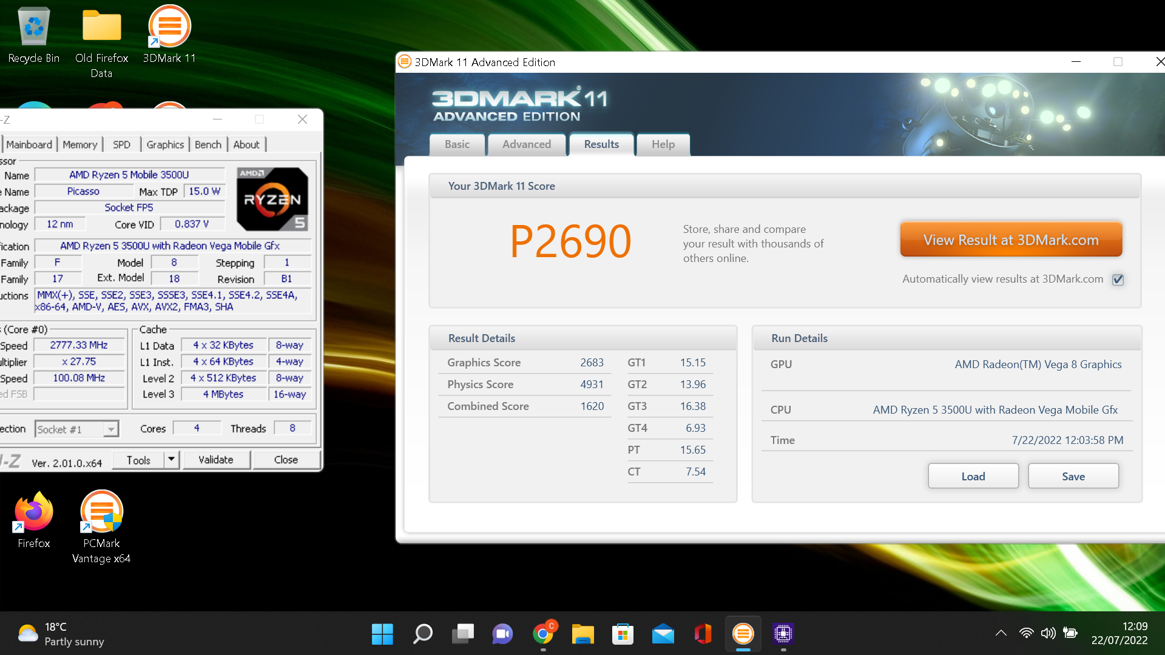Click View Result at 3DMark.com button

coord(1011,240)
